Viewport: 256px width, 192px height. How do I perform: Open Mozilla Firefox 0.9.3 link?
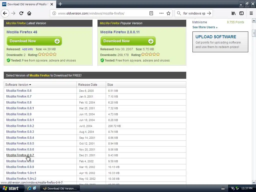coord(20,132)
